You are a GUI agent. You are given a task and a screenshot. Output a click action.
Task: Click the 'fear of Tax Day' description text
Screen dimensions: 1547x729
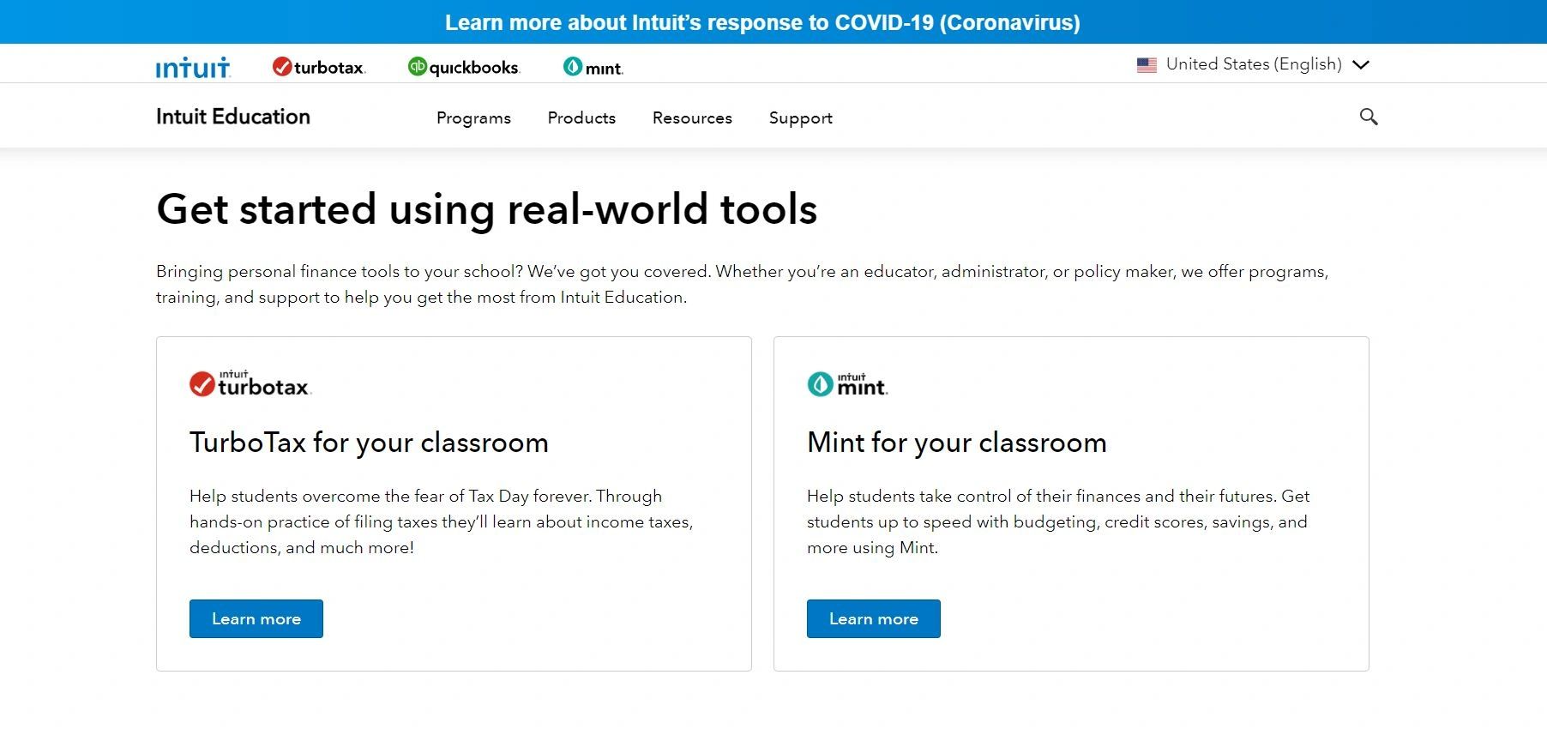tap(442, 521)
